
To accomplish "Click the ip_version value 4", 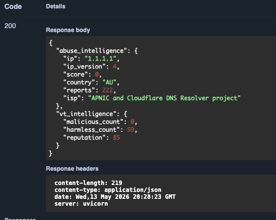I will click(115, 67).
